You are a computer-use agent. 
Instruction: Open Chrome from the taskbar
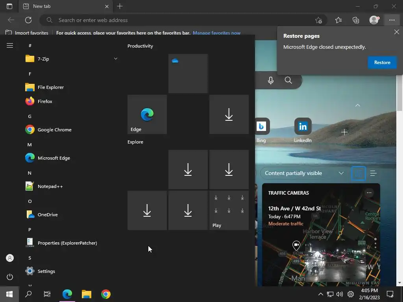click(106, 294)
